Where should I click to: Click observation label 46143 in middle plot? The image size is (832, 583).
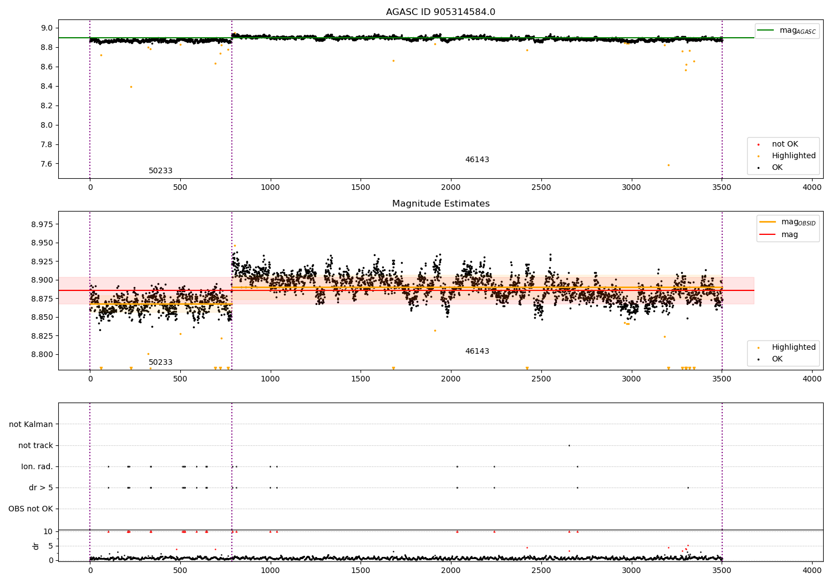point(477,351)
